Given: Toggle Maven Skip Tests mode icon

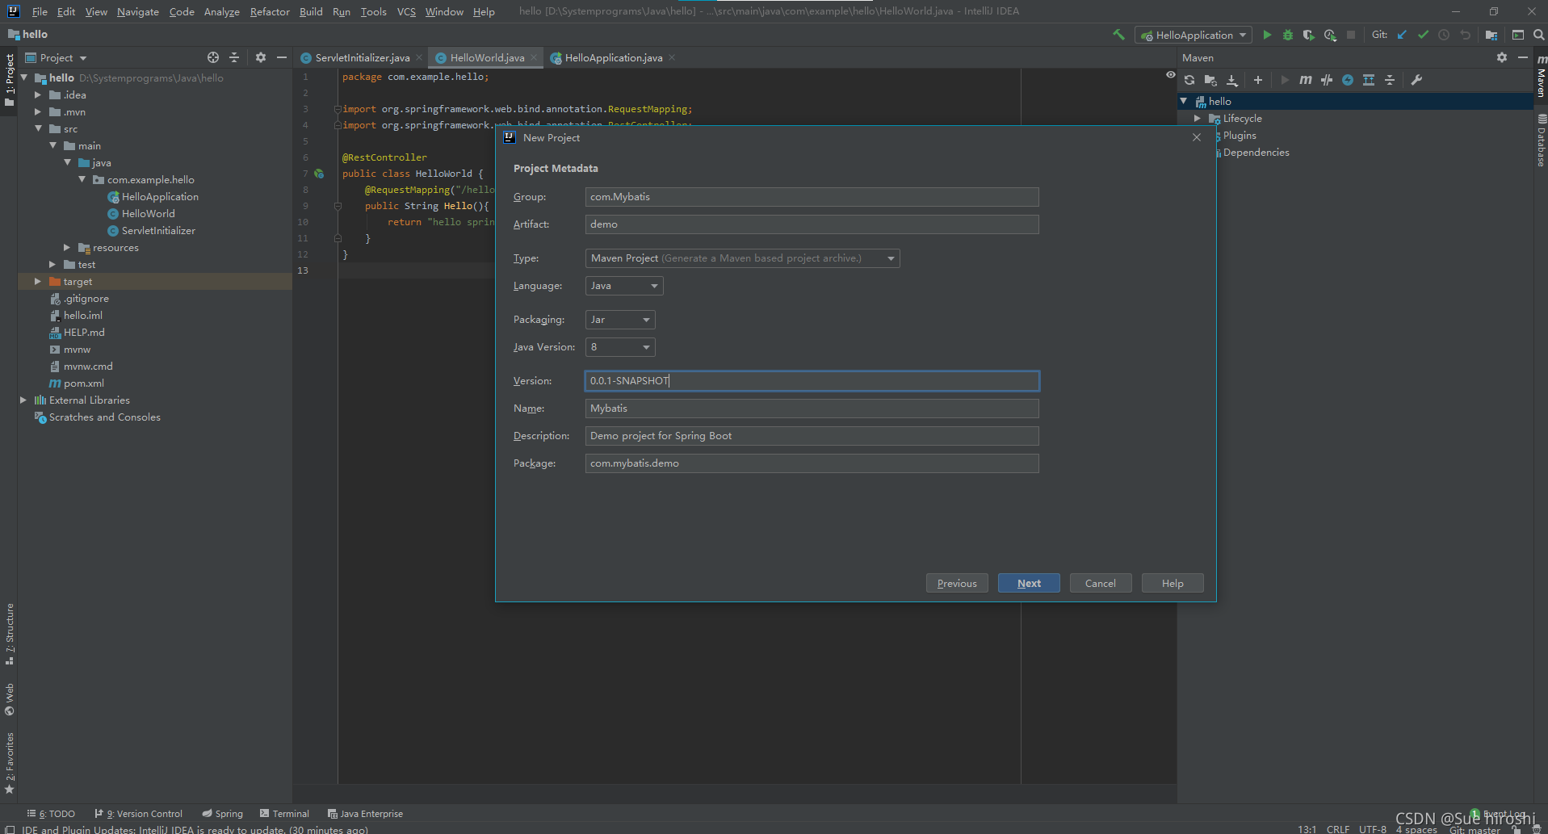Looking at the screenshot, I should click(1348, 80).
